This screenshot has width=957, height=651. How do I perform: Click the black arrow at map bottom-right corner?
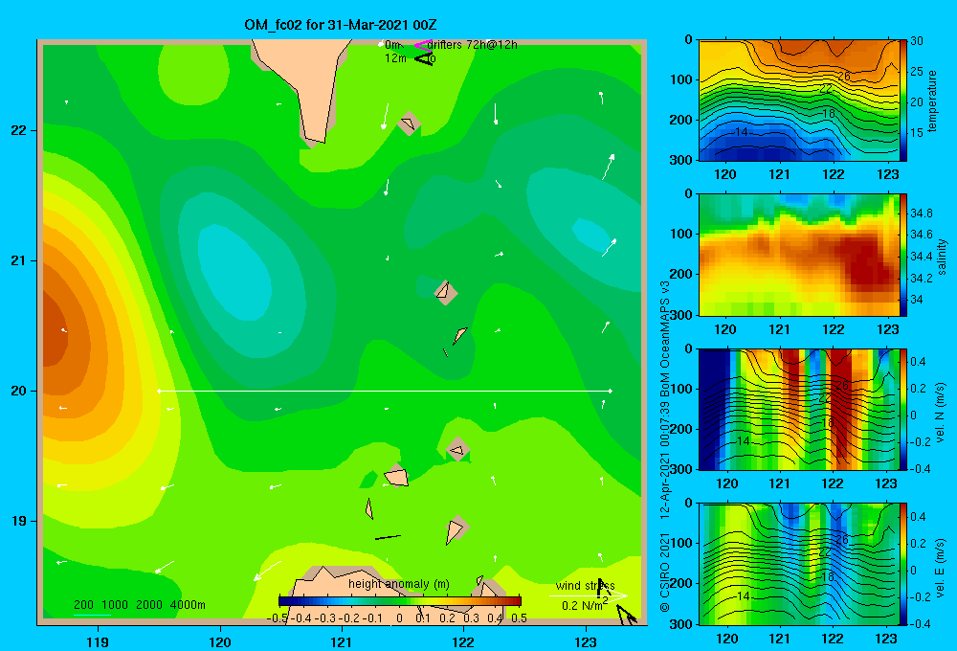tap(627, 615)
